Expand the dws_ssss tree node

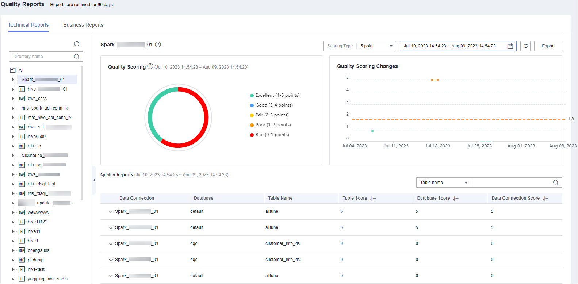click(13, 99)
